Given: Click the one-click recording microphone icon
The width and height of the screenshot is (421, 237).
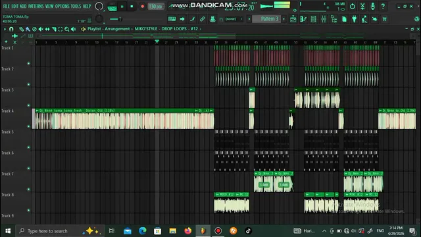Looking at the screenshot, I should (x=373, y=6).
